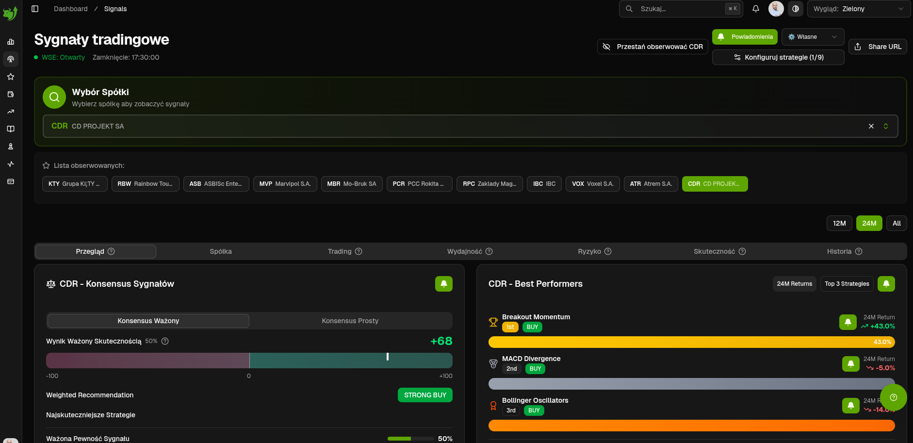Toggle alert bell for Konsensus Sygnałów
The height and width of the screenshot is (443, 913).
click(x=444, y=284)
